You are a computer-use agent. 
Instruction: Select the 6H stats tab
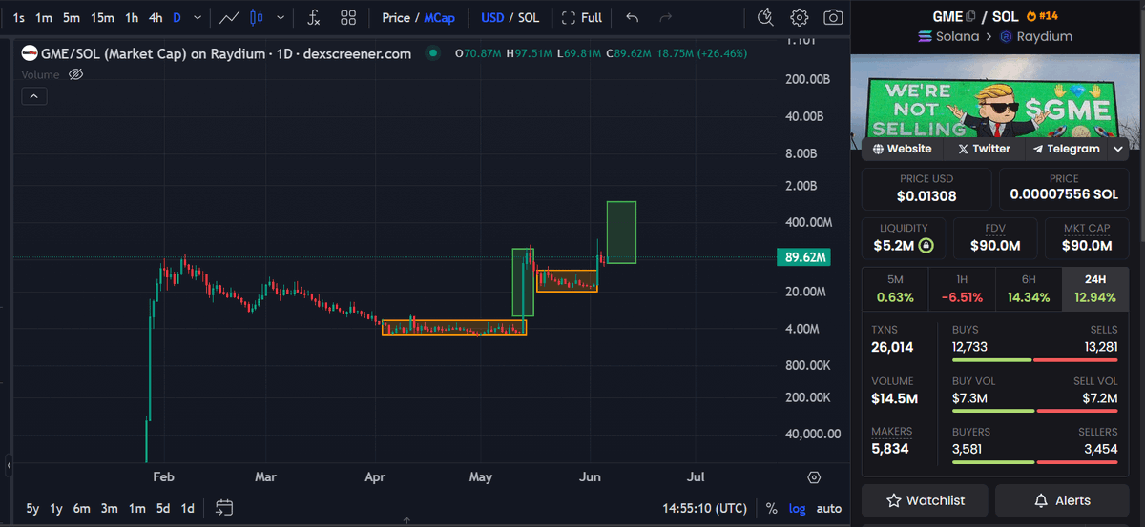click(1029, 289)
